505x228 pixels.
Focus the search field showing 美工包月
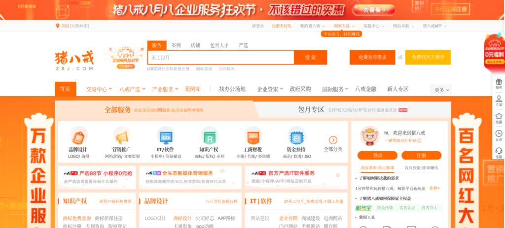[221, 58]
